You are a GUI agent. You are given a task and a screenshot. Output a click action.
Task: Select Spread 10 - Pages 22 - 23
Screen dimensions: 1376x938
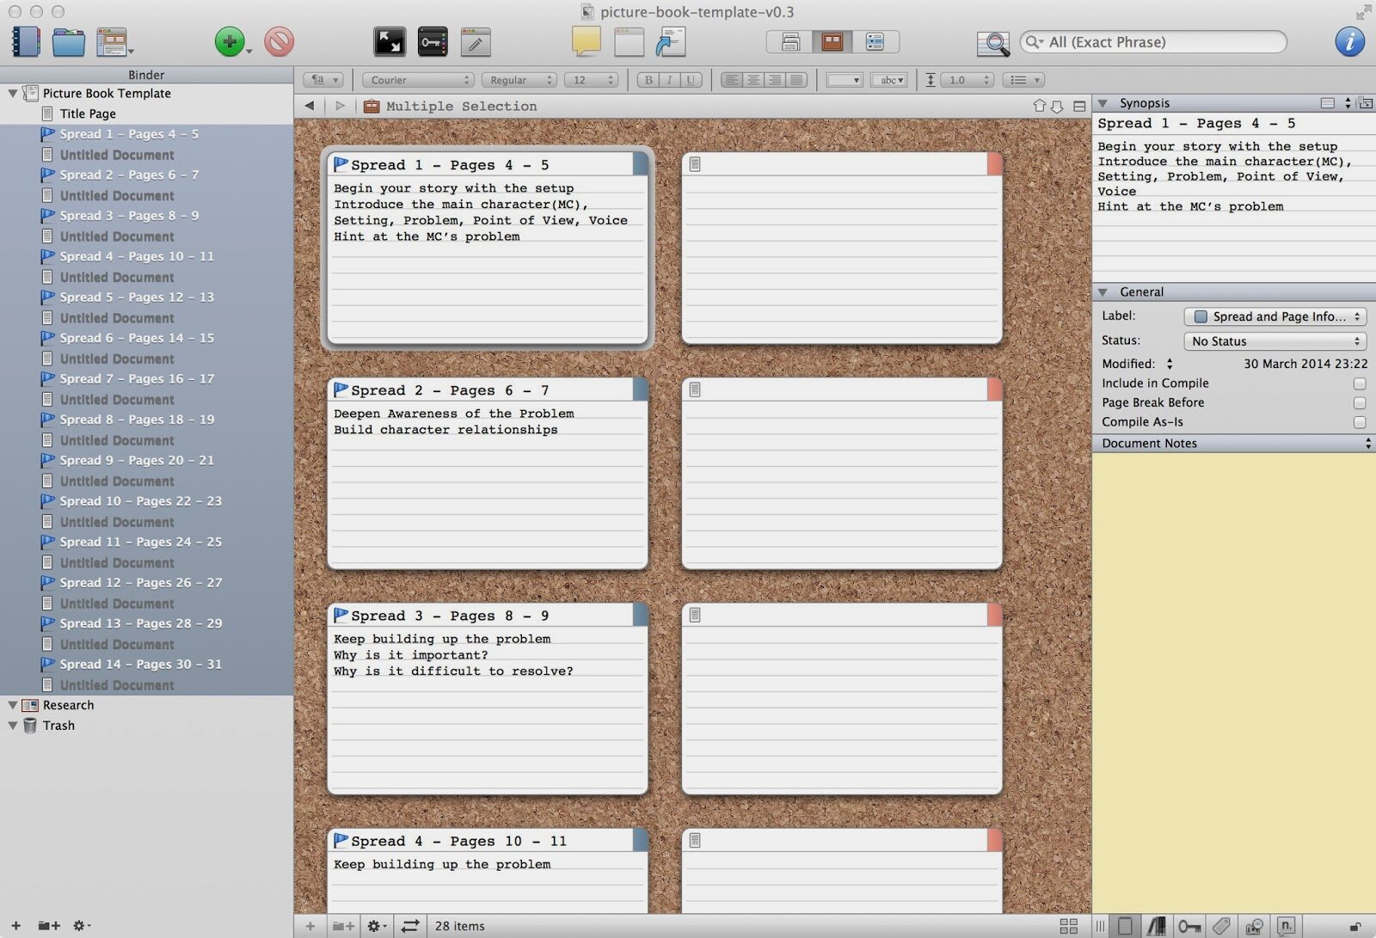tap(141, 501)
